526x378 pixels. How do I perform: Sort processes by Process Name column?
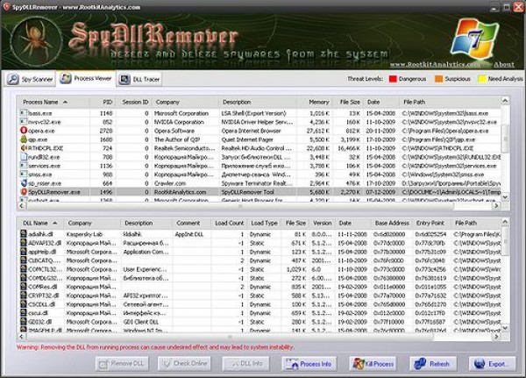[x=53, y=102]
